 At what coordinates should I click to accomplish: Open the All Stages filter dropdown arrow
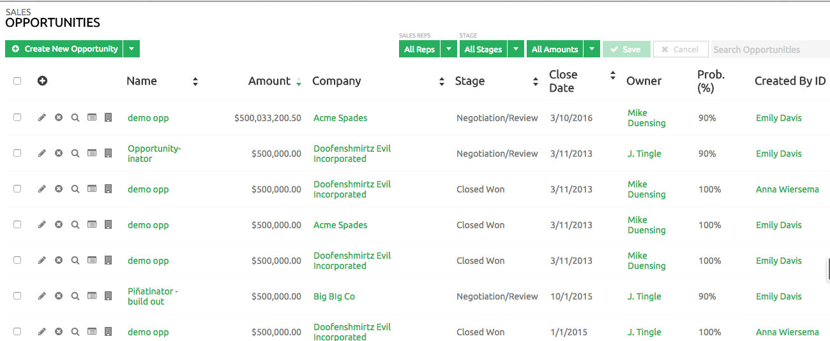[x=516, y=49]
